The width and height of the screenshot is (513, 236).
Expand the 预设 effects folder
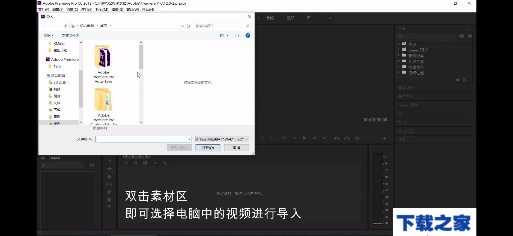point(398,44)
